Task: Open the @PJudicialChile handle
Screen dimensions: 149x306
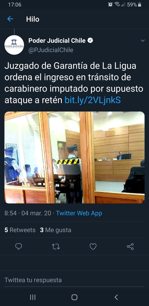Action: 51,50
